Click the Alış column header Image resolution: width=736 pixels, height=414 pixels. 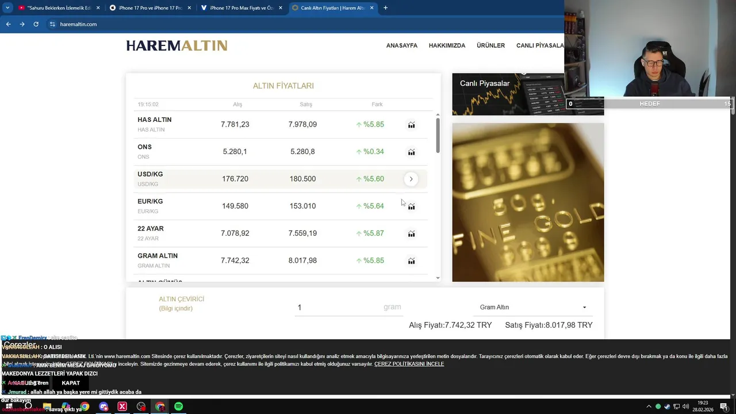(x=237, y=104)
